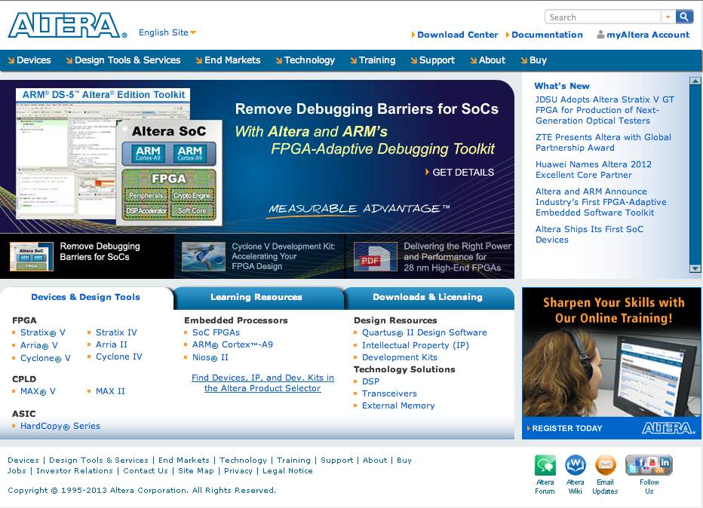The height and width of the screenshot is (508, 703).
Task: Open Huawei Excellent Core Partner news
Action: click(593, 170)
